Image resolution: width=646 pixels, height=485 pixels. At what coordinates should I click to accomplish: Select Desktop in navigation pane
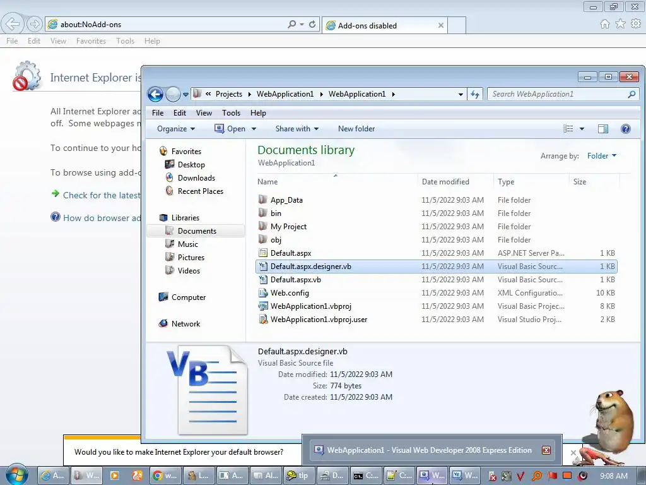click(191, 165)
